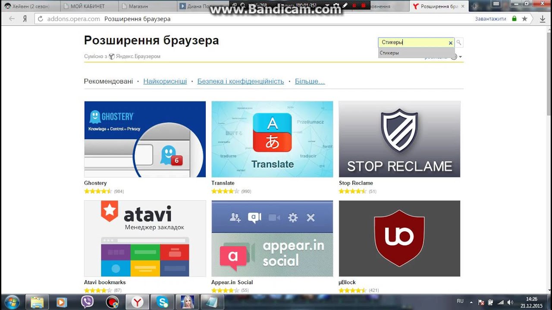Open downloads with the arrow icon

(x=543, y=19)
